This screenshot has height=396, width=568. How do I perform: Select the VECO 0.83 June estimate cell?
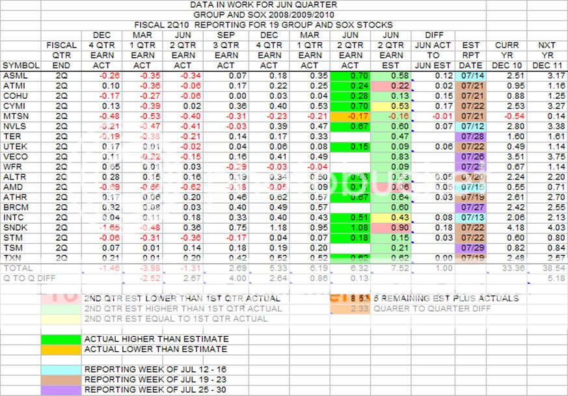(392, 157)
